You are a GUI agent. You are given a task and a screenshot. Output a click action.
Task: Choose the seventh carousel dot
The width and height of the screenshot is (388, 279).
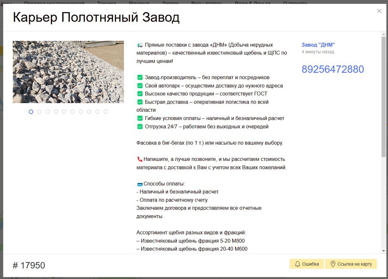click(x=81, y=112)
